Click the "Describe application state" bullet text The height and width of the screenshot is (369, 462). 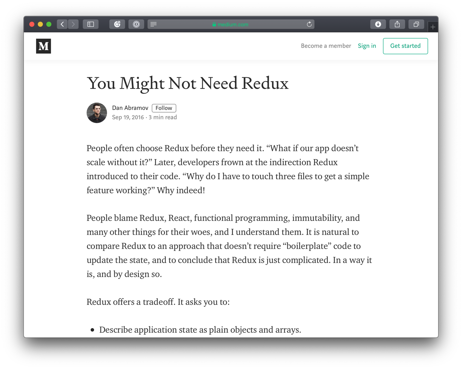[x=200, y=330]
